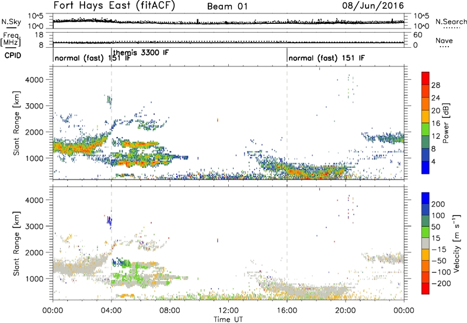Click the '04:00' time axis label
Viewport: 467px width, 323px height.
[111, 311]
